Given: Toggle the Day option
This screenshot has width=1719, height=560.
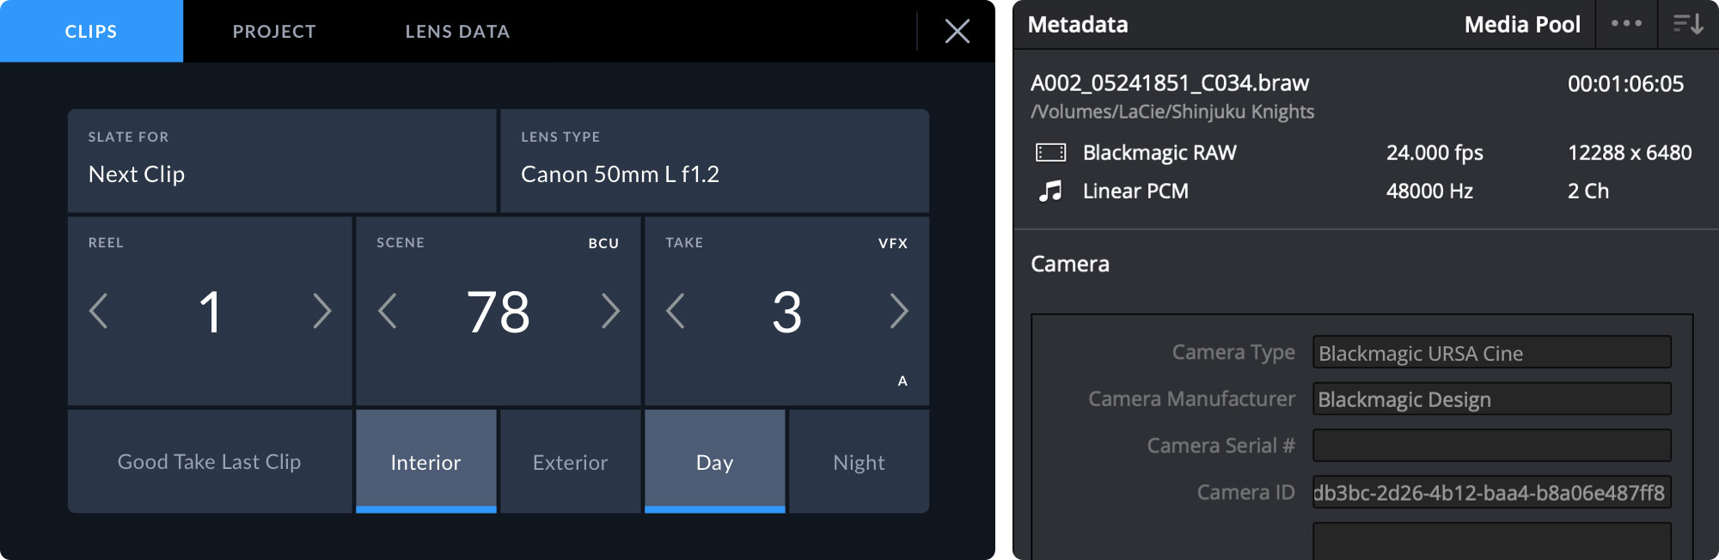Looking at the screenshot, I should [715, 461].
